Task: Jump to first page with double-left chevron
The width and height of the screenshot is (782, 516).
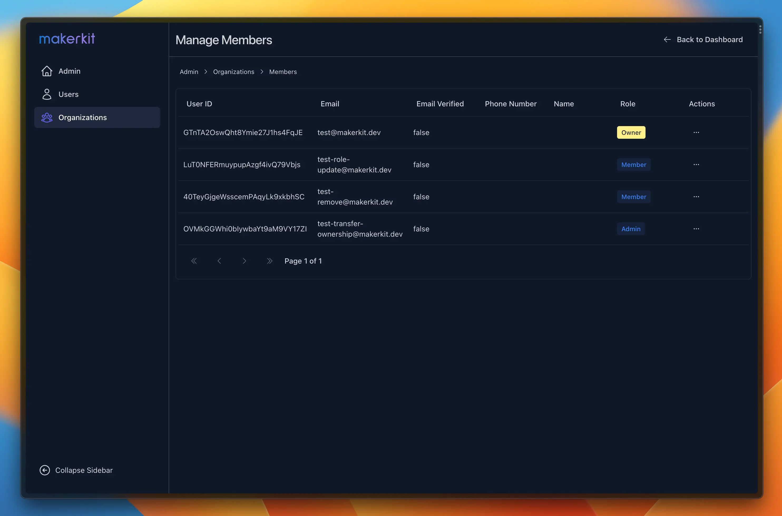Action: 194,261
